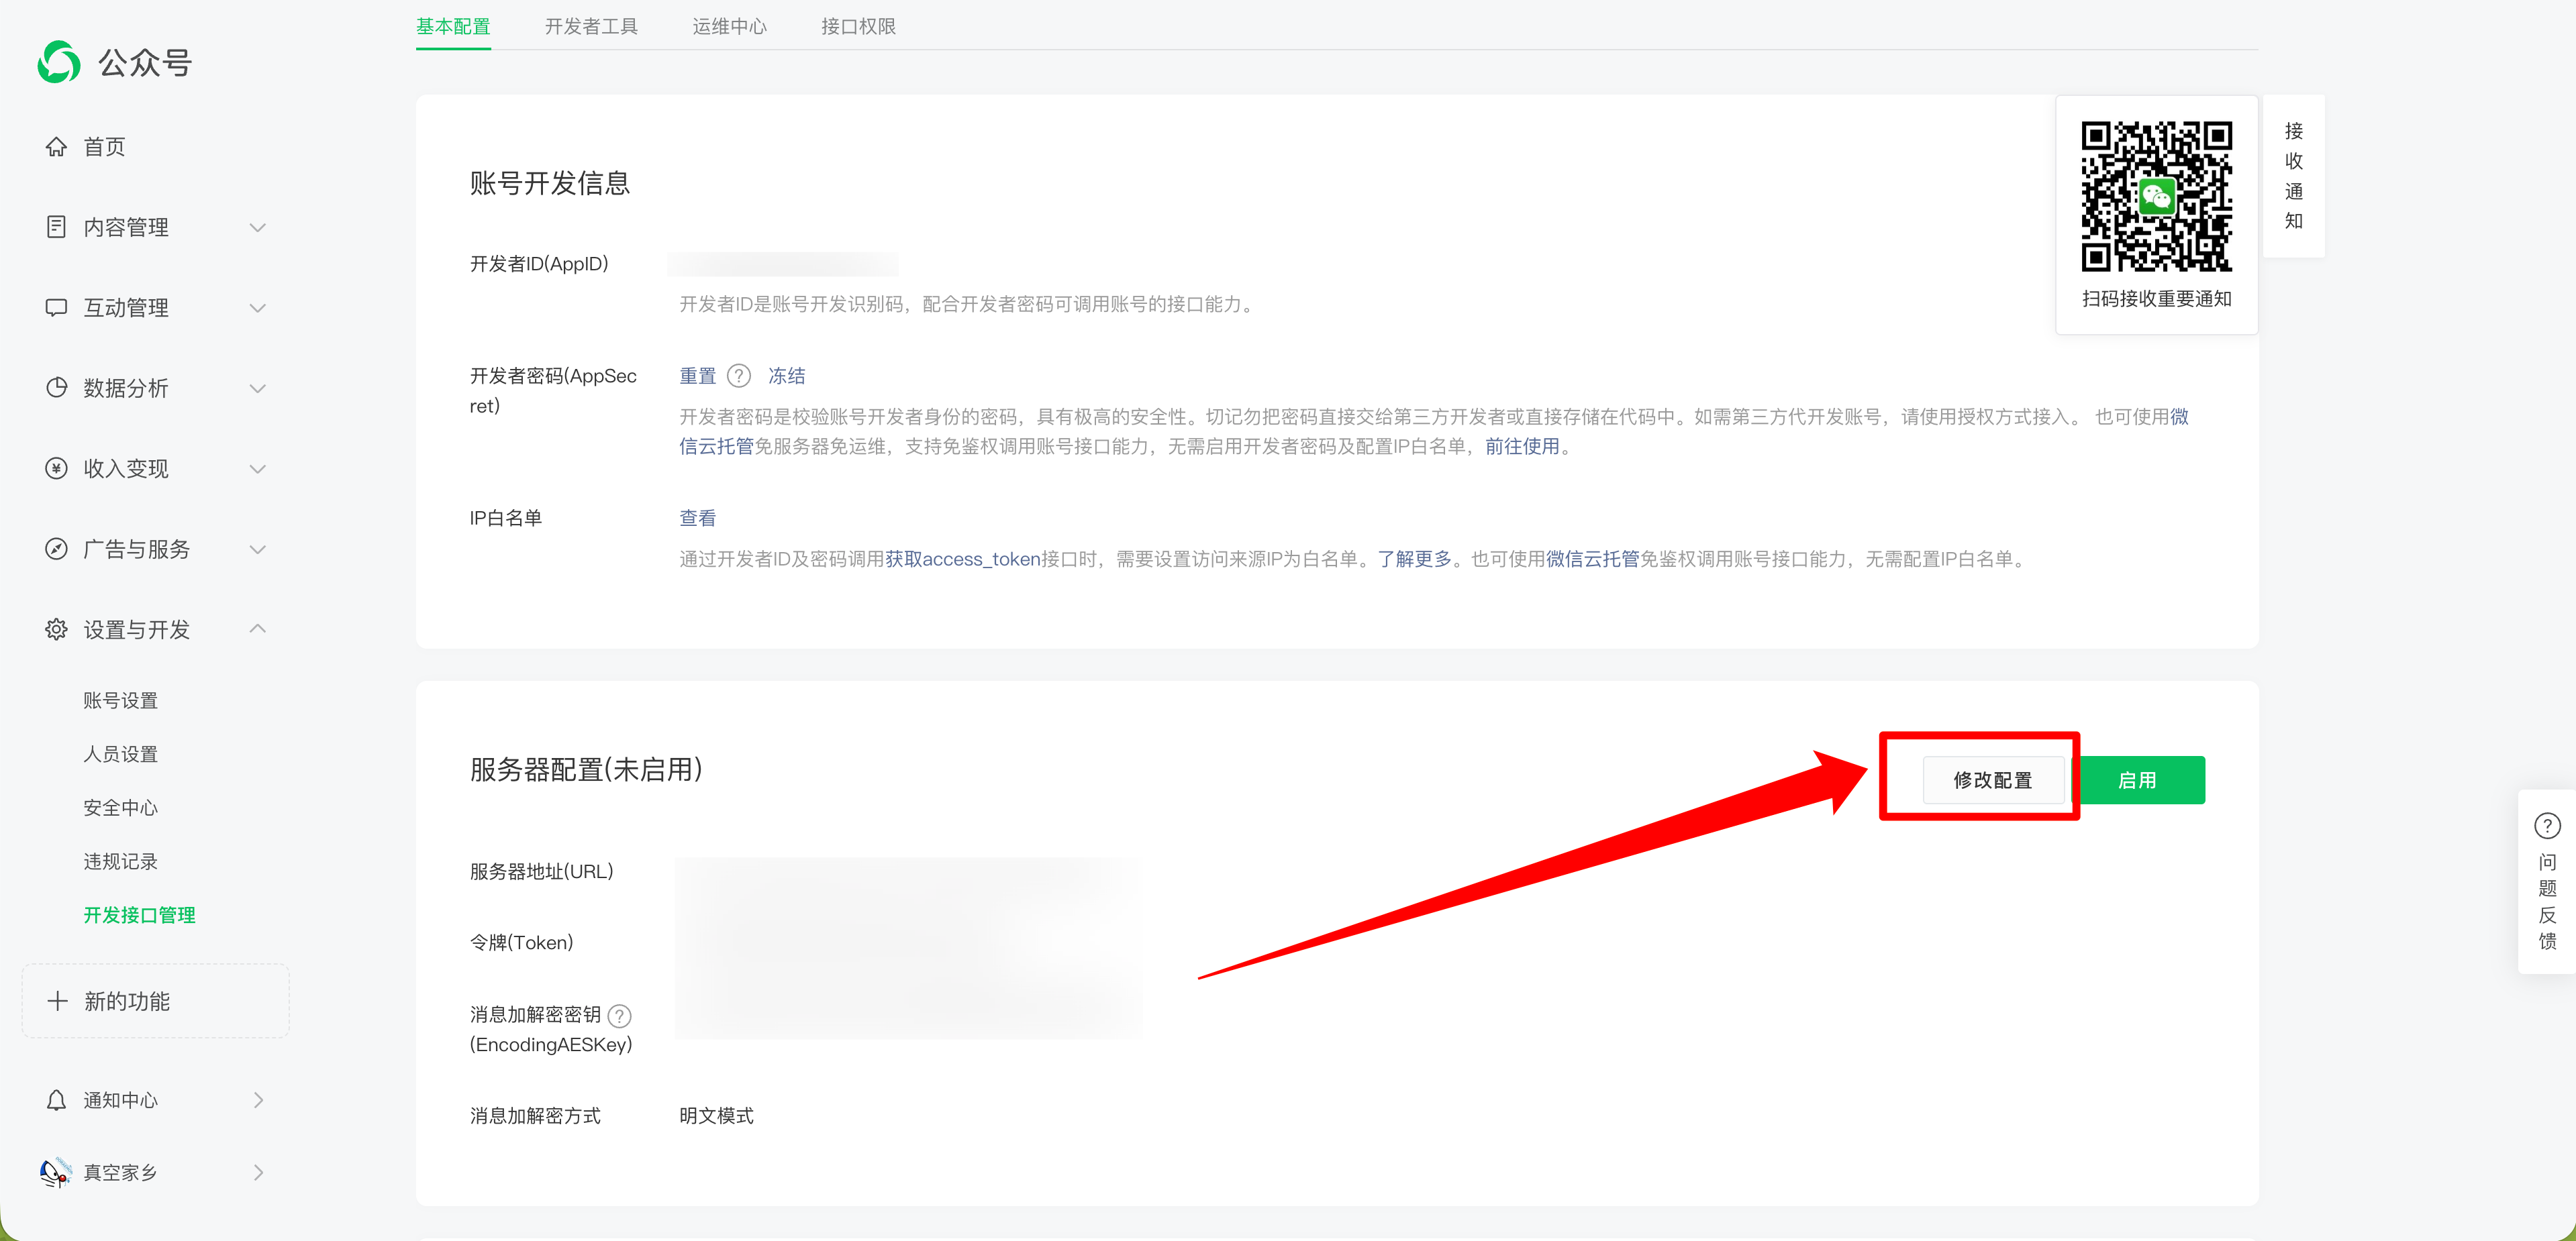Select 安全中心 in the sidebar
The height and width of the screenshot is (1241, 2576).
coord(120,808)
